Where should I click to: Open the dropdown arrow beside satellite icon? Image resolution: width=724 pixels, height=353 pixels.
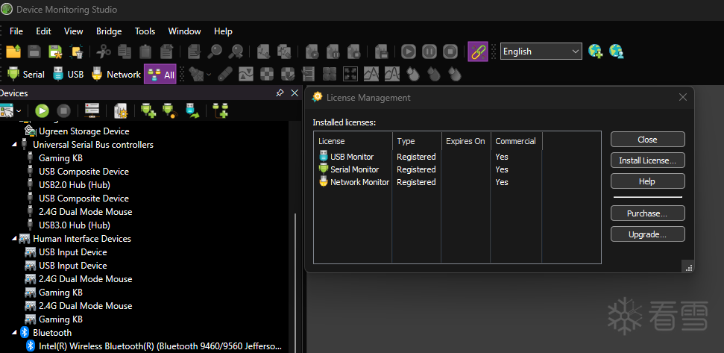(x=210, y=75)
